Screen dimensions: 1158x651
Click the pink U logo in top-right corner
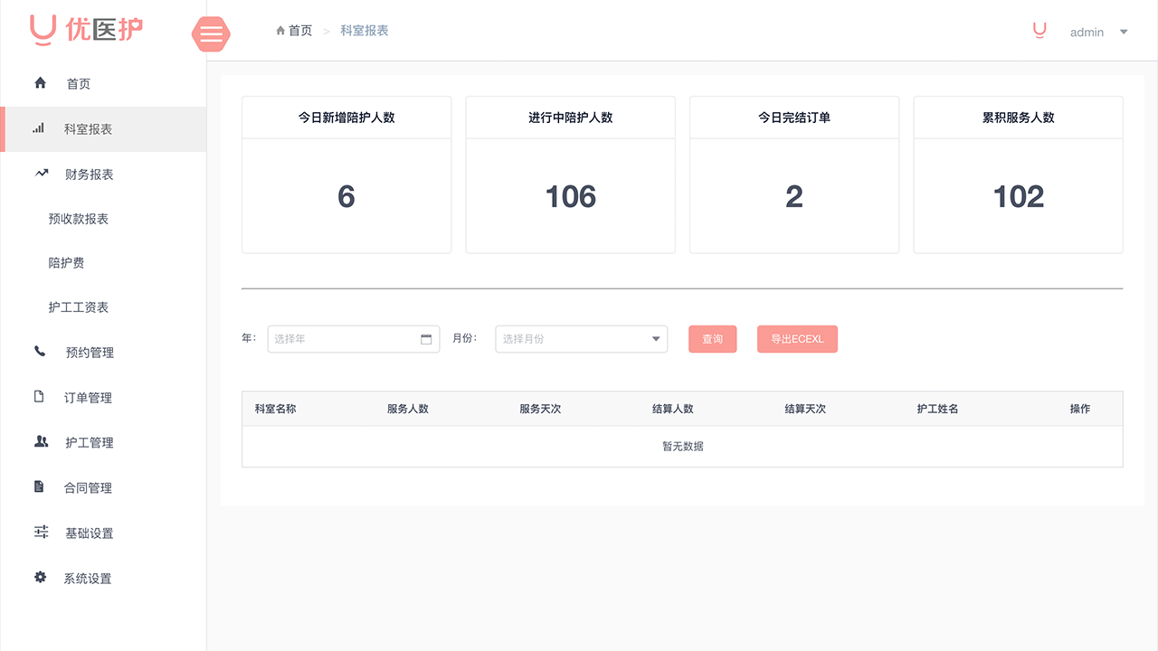coord(1039,30)
